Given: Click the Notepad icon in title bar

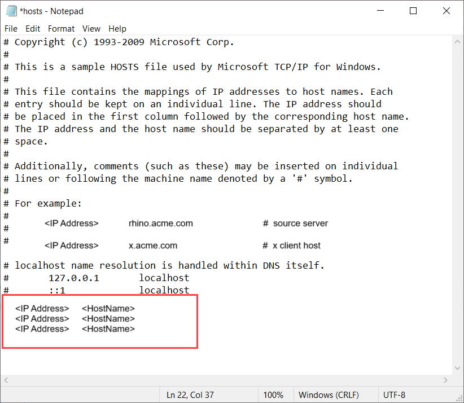Looking at the screenshot, I should click(10, 10).
